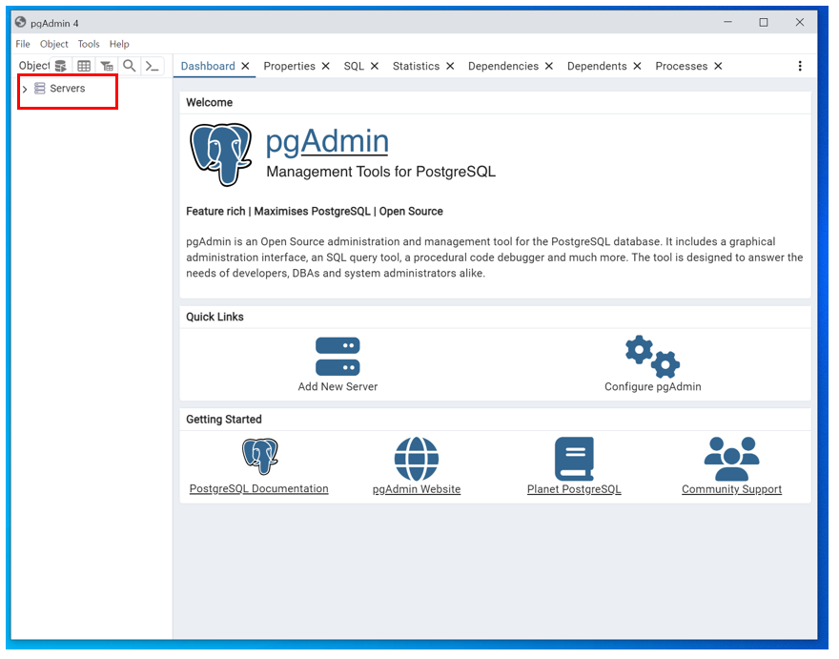Open the Tools menu

pos(89,44)
